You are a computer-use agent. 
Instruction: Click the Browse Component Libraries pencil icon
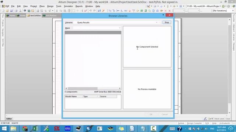(103, 11)
